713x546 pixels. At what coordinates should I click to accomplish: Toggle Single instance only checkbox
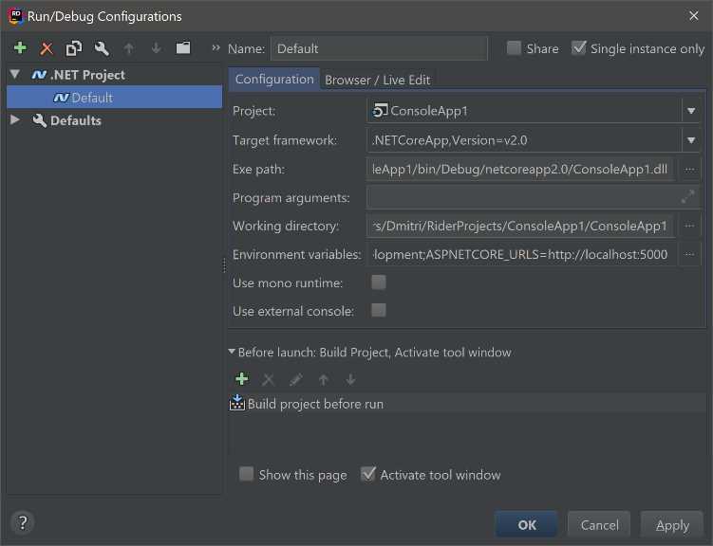(x=578, y=47)
